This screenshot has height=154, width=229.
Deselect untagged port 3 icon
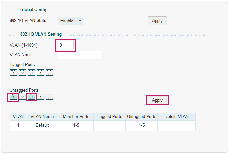pyautogui.click(x=31, y=97)
